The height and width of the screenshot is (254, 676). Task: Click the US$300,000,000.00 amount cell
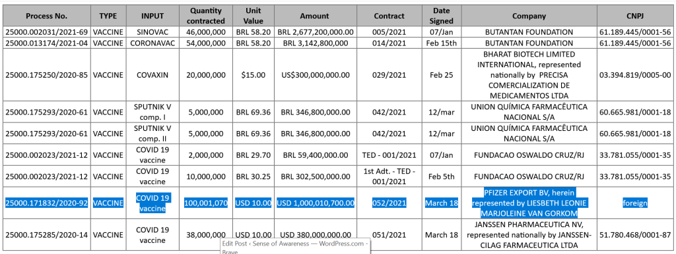point(315,75)
